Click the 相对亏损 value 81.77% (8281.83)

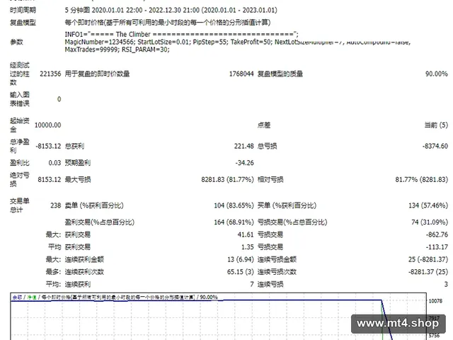click(422, 179)
